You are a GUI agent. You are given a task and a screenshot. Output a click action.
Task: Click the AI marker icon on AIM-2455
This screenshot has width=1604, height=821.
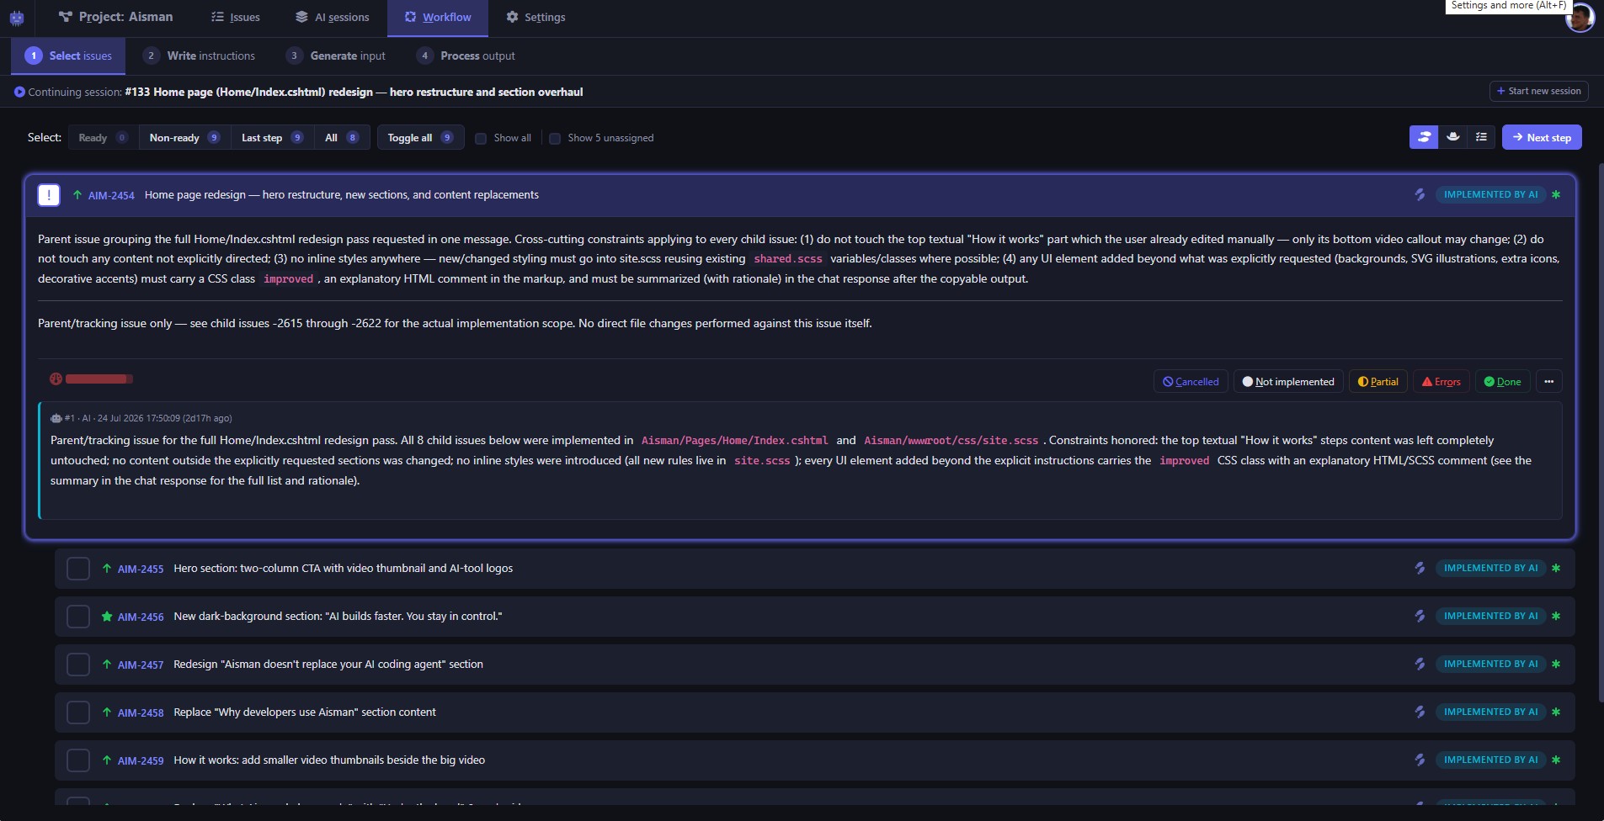click(x=1420, y=568)
